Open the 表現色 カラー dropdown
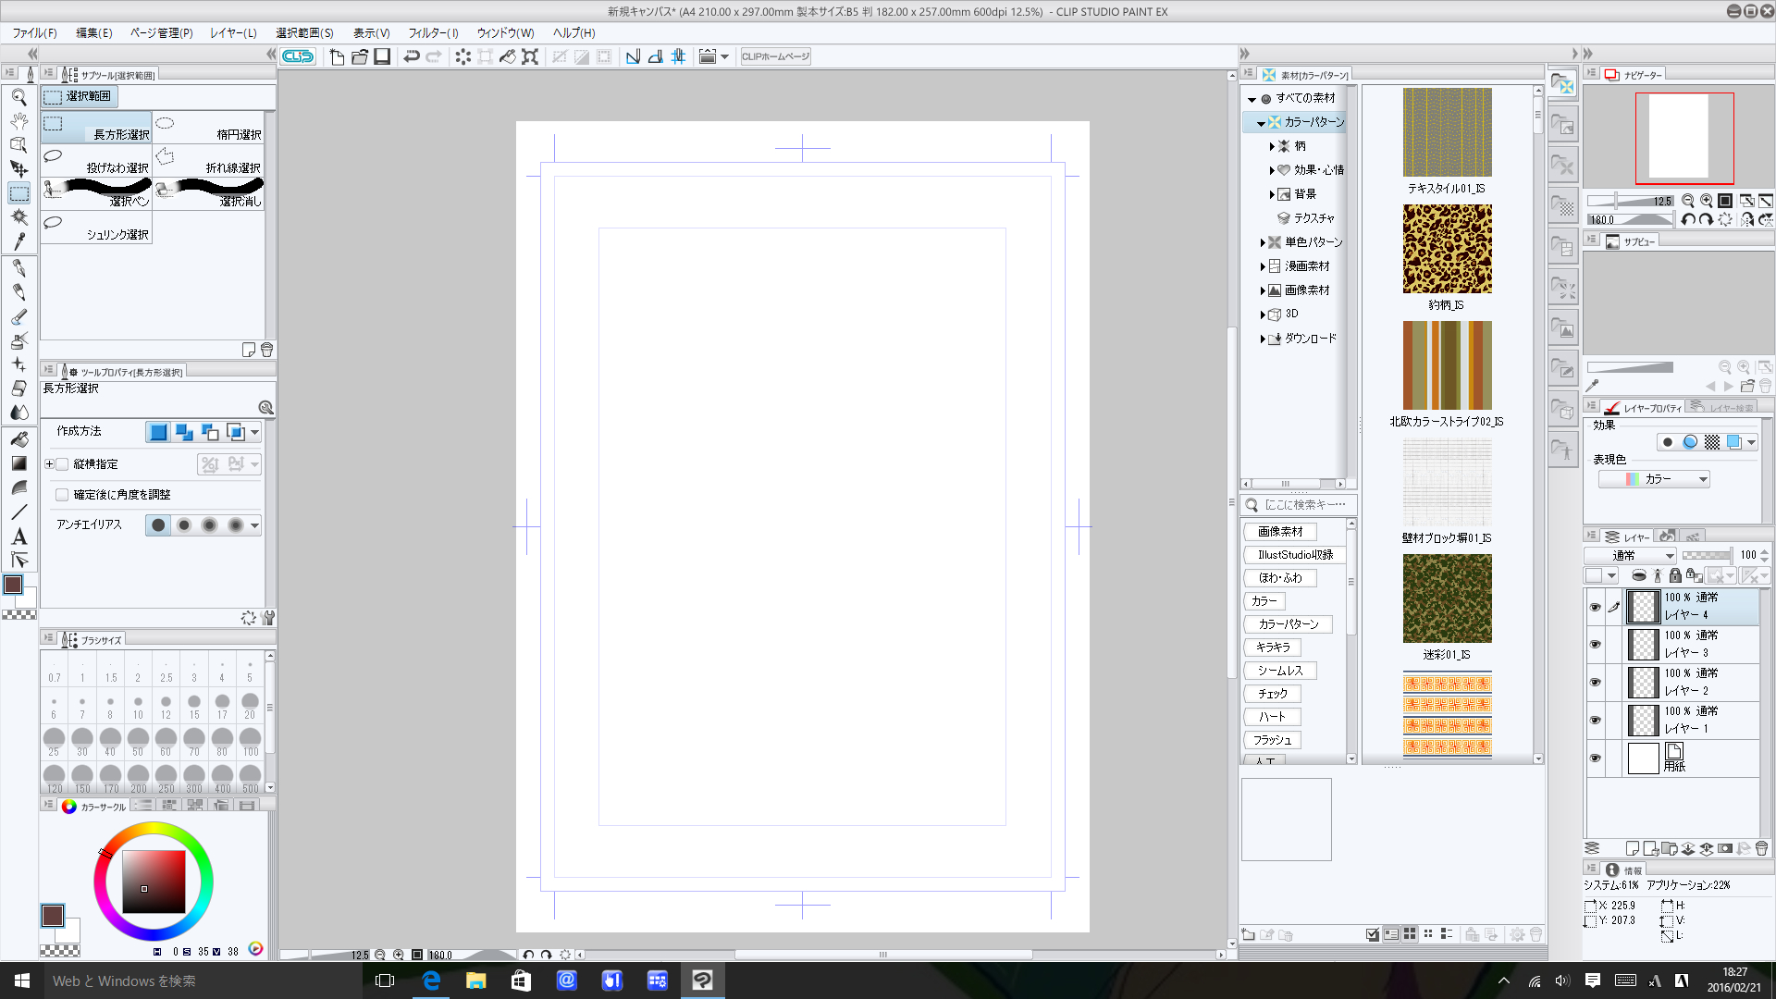This screenshot has width=1776, height=999. pyautogui.click(x=1654, y=479)
